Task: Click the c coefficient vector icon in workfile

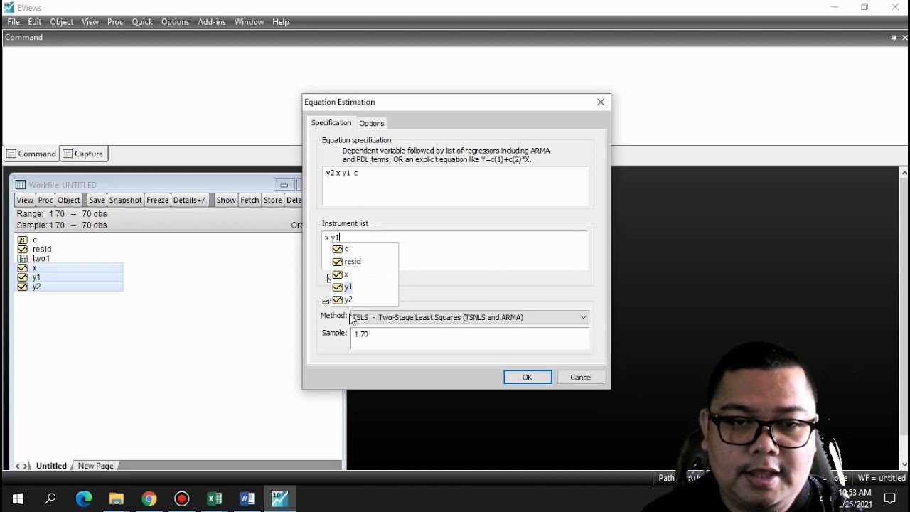Action: pos(22,240)
